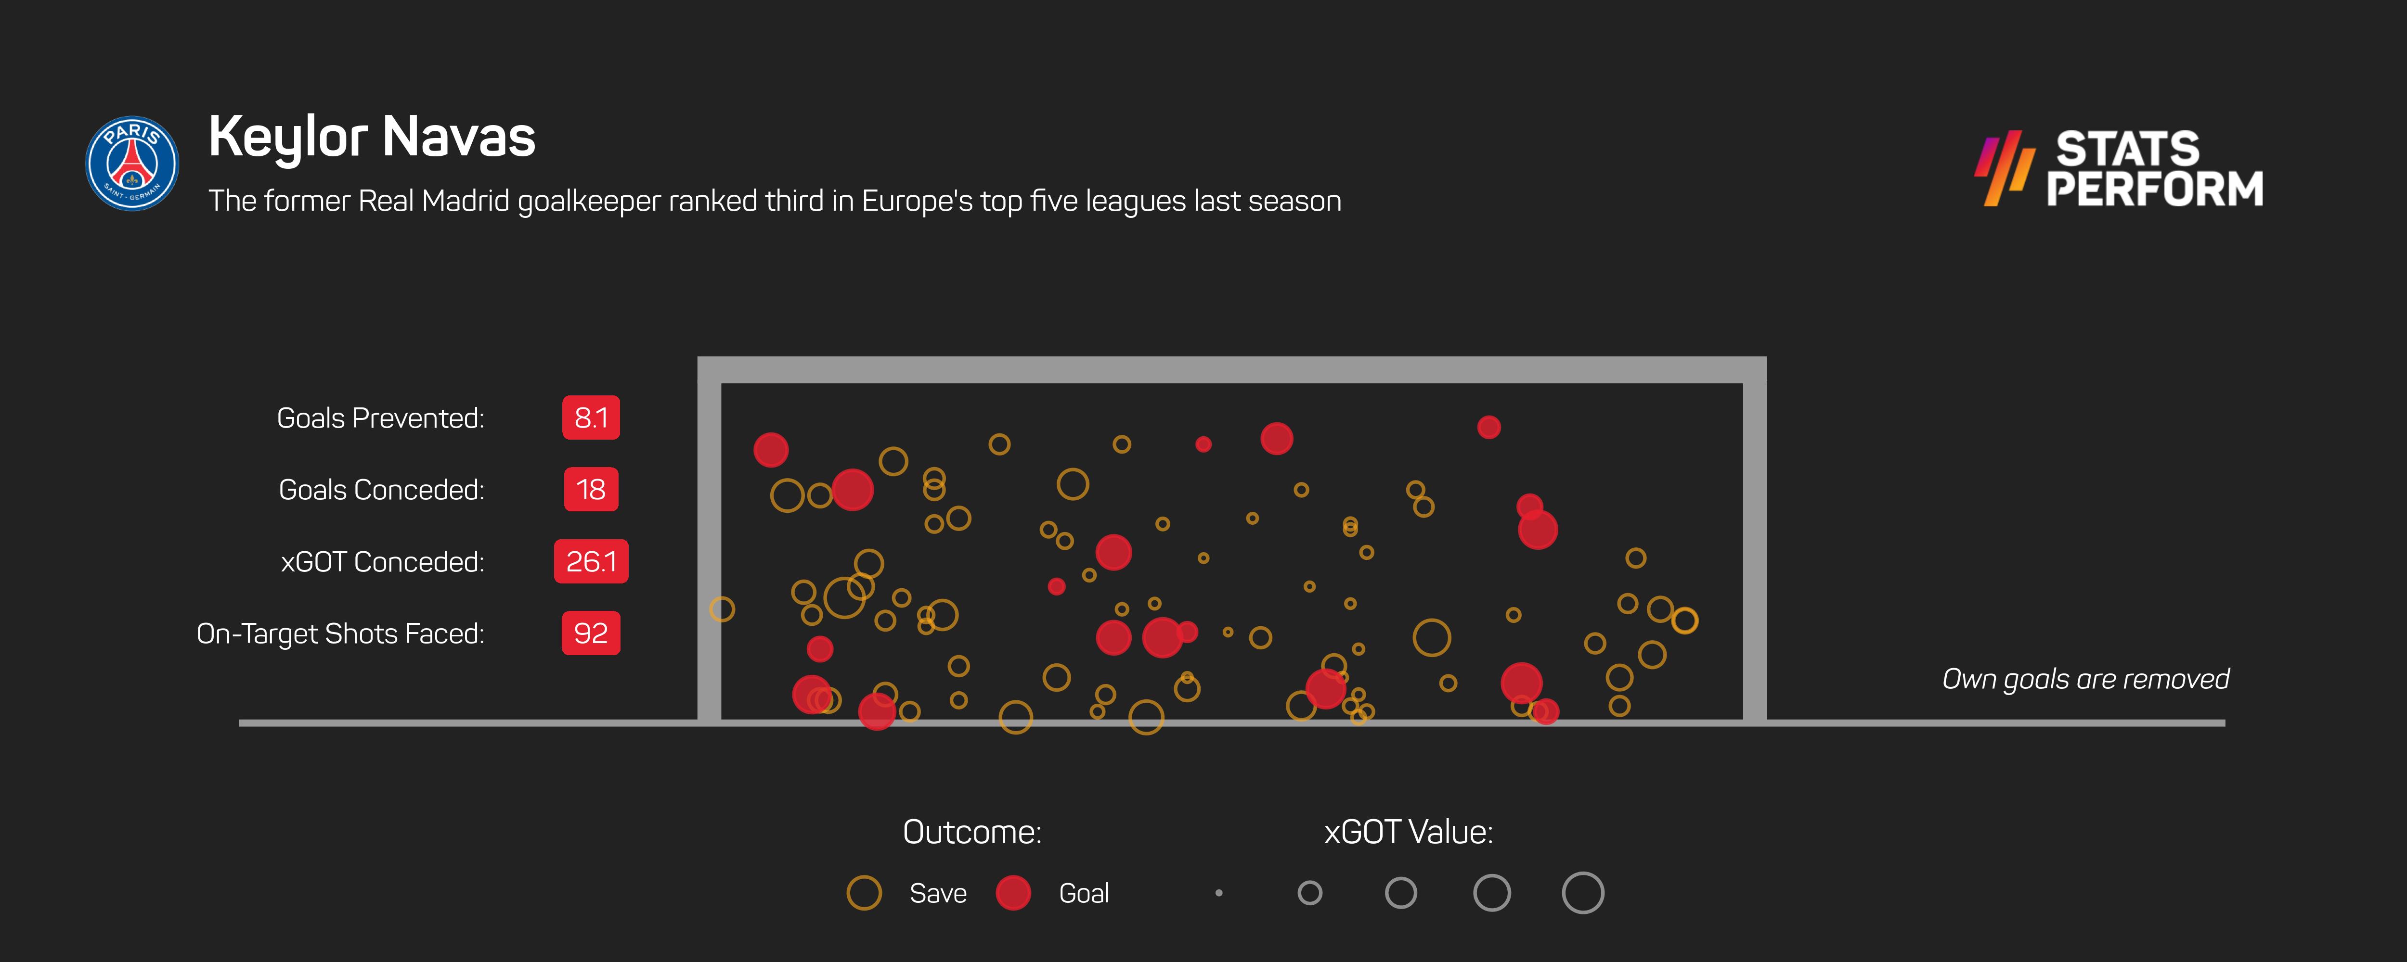Screen dimensions: 2407x962
Task: Click the 'Own goals are removed' note
Action: [2084, 679]
